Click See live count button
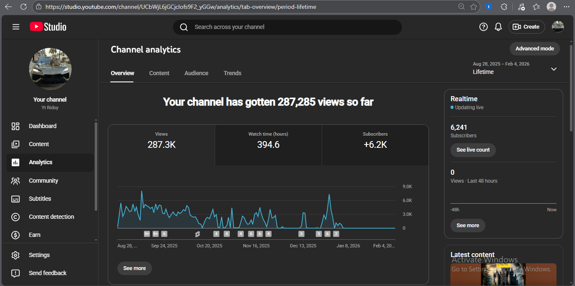 [x=473, y=150]
